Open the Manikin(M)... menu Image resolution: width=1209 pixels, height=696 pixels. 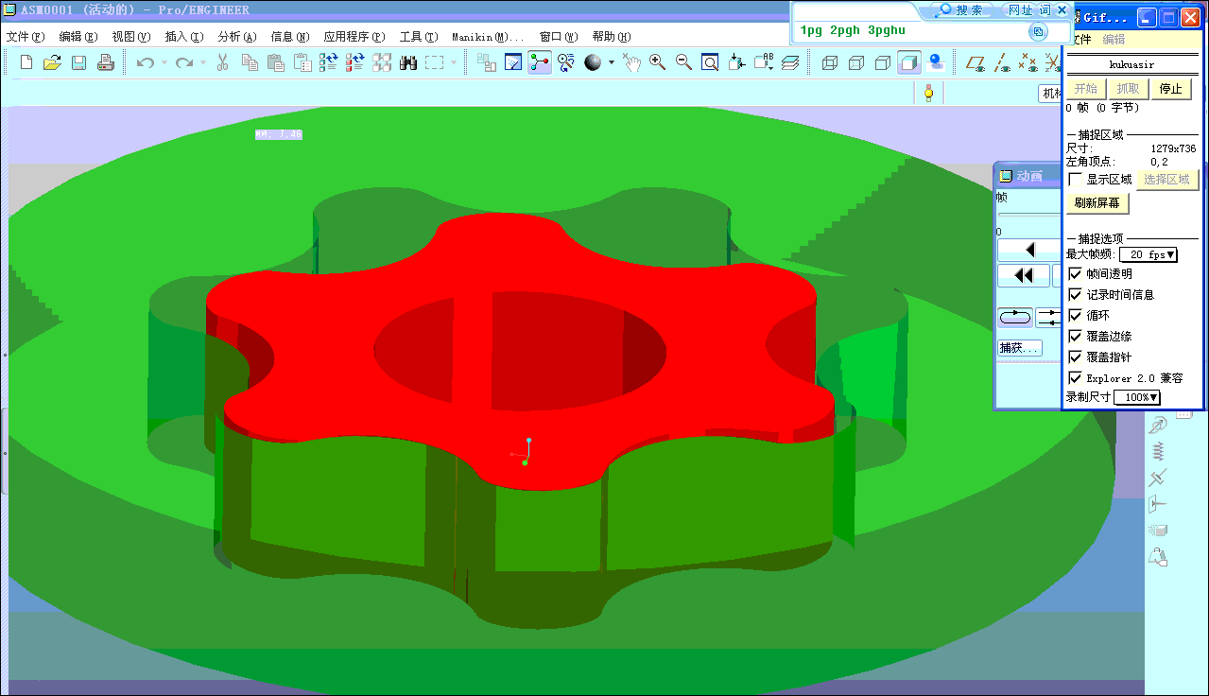click(487, 37)
